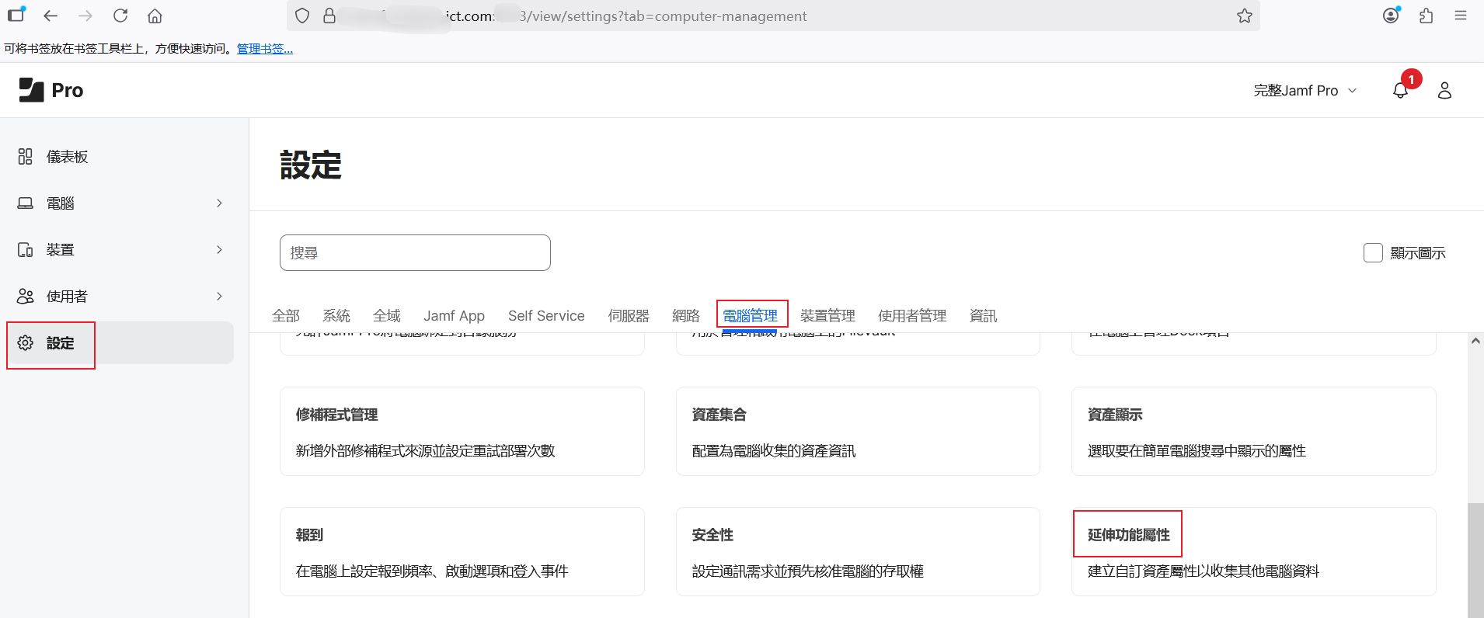Open the 延伸功能屬性 settings card
This screenshot has width=1484, height=618.
[x=1252, y=551]
